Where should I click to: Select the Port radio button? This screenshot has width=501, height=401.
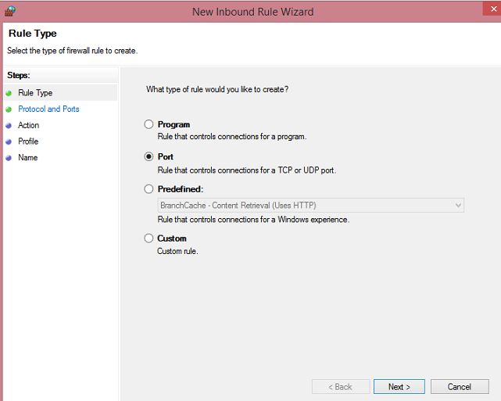(149, 156)
